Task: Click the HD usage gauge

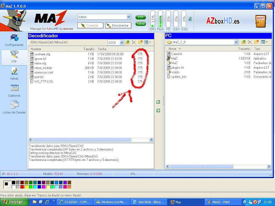Action: [x=168, y=19]
